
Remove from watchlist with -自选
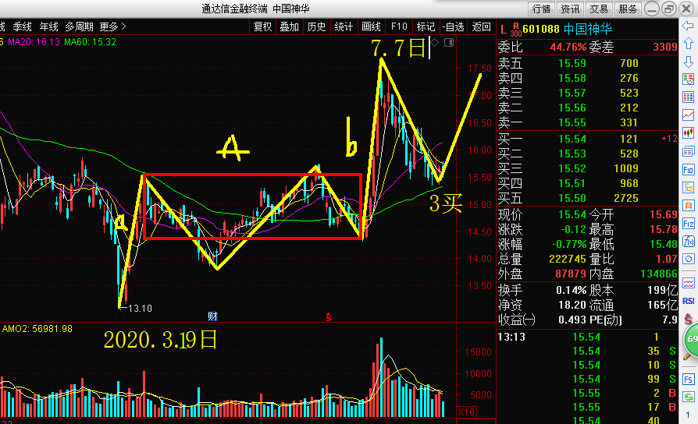click(x=453, y=26)
